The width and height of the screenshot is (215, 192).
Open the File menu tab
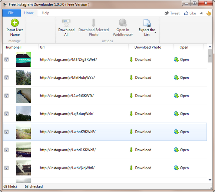11,13
